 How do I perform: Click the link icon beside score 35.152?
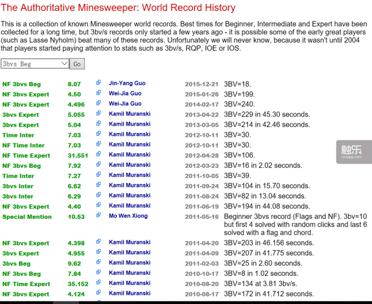(98, 283)
